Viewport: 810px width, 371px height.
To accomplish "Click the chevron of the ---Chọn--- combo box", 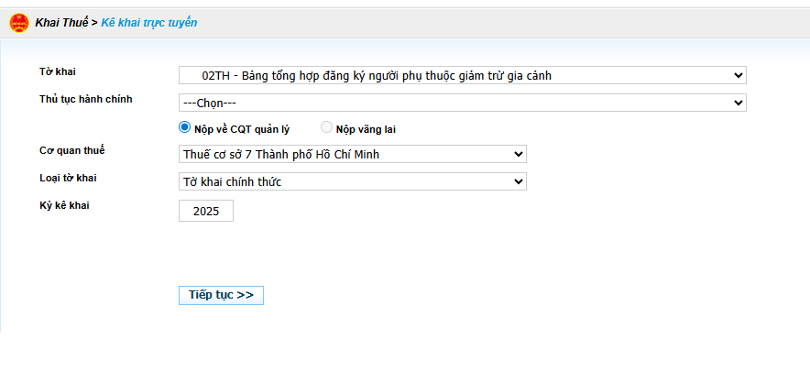I will click(x=739, y=103).
